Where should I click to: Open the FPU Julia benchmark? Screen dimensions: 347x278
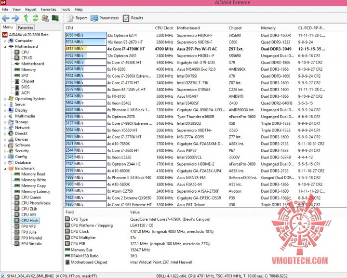[x=26, y=232]
